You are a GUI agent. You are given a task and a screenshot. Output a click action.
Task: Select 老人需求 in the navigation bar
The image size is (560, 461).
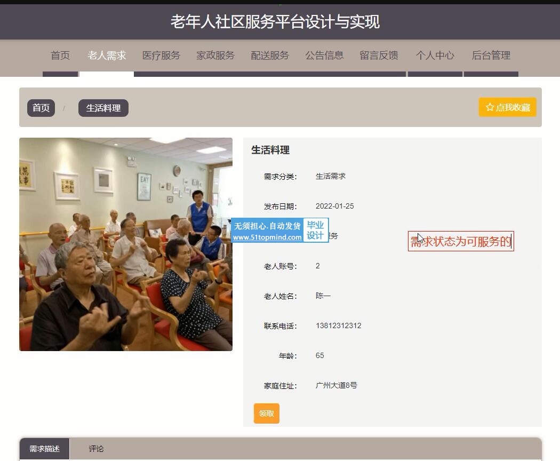(107, 55)
